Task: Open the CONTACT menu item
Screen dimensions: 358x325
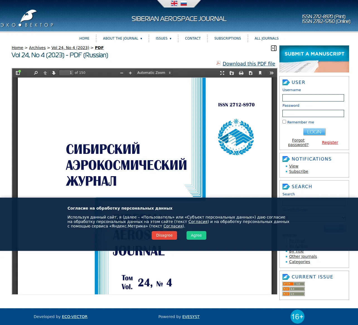Action: pyautogui.click(x=193, y=38)
